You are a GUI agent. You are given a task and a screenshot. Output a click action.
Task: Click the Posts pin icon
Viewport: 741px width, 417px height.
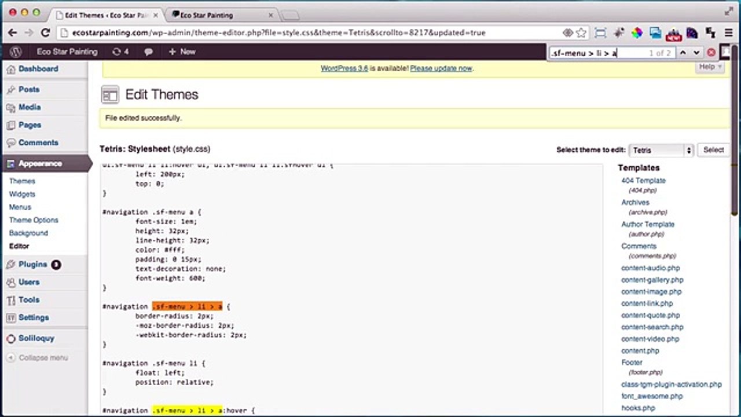[x=11, y=90]
